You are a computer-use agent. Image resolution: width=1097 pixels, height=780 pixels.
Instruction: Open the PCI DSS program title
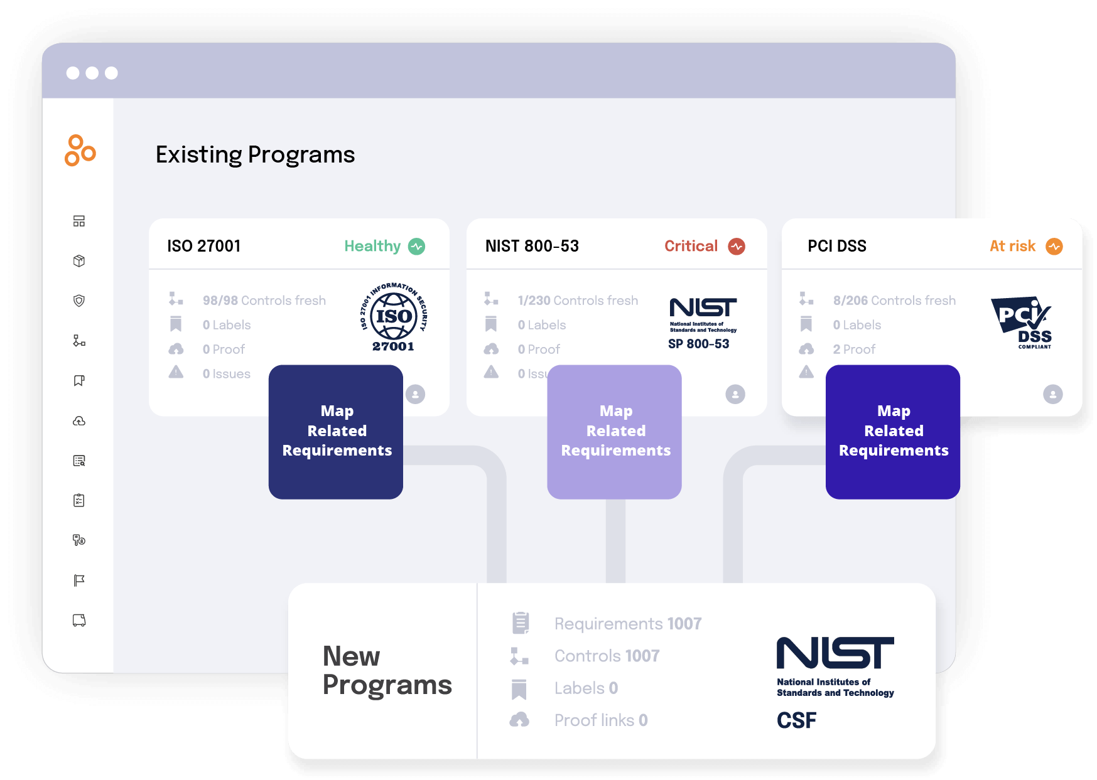pos(837,246)
